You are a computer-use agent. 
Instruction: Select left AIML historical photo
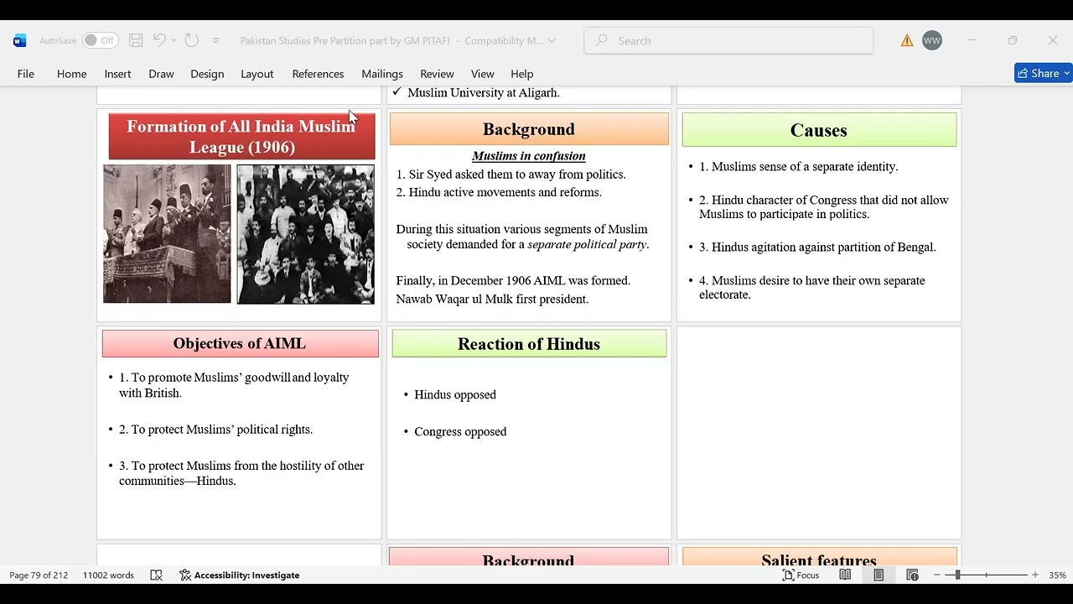167,234
